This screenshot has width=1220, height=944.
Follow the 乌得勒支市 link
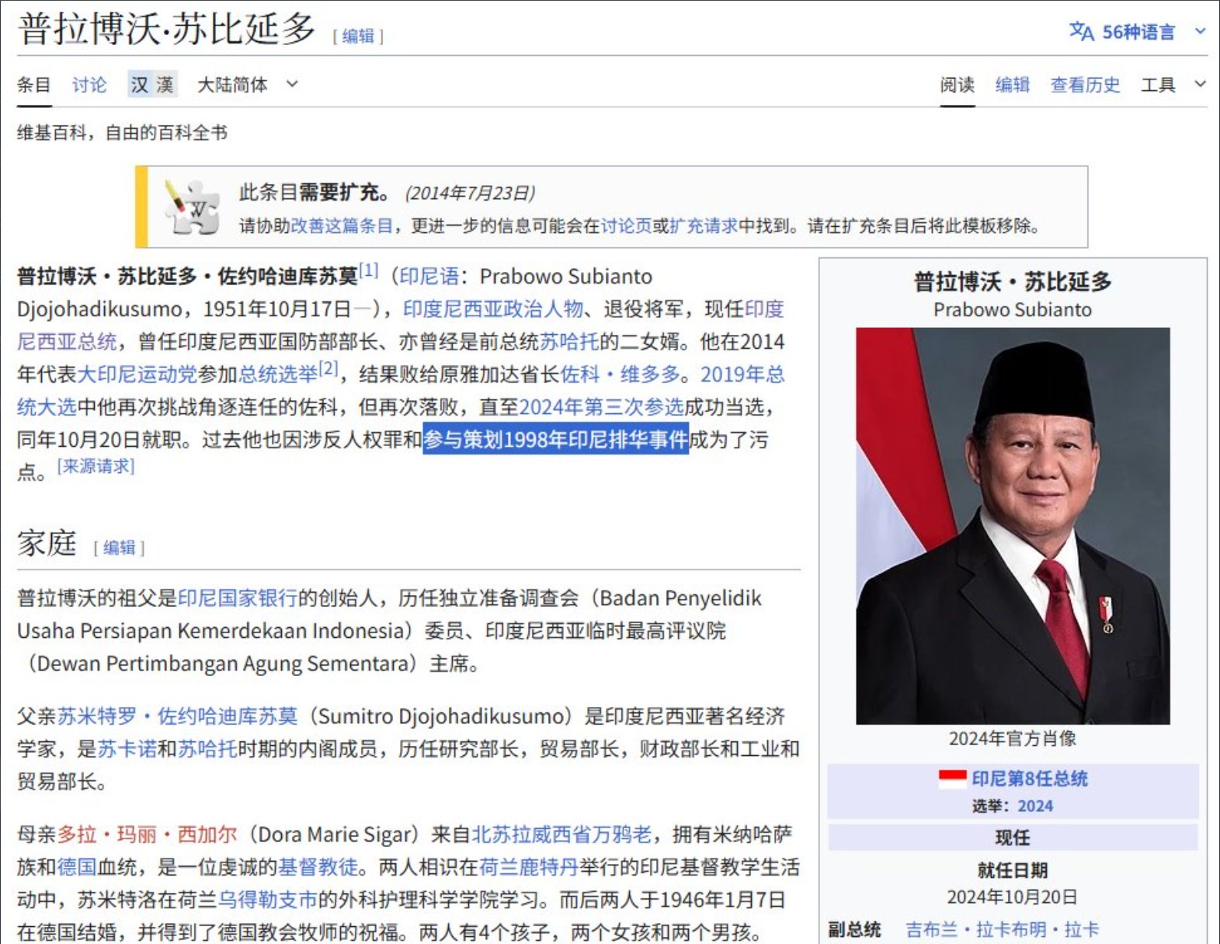point(268,900)
